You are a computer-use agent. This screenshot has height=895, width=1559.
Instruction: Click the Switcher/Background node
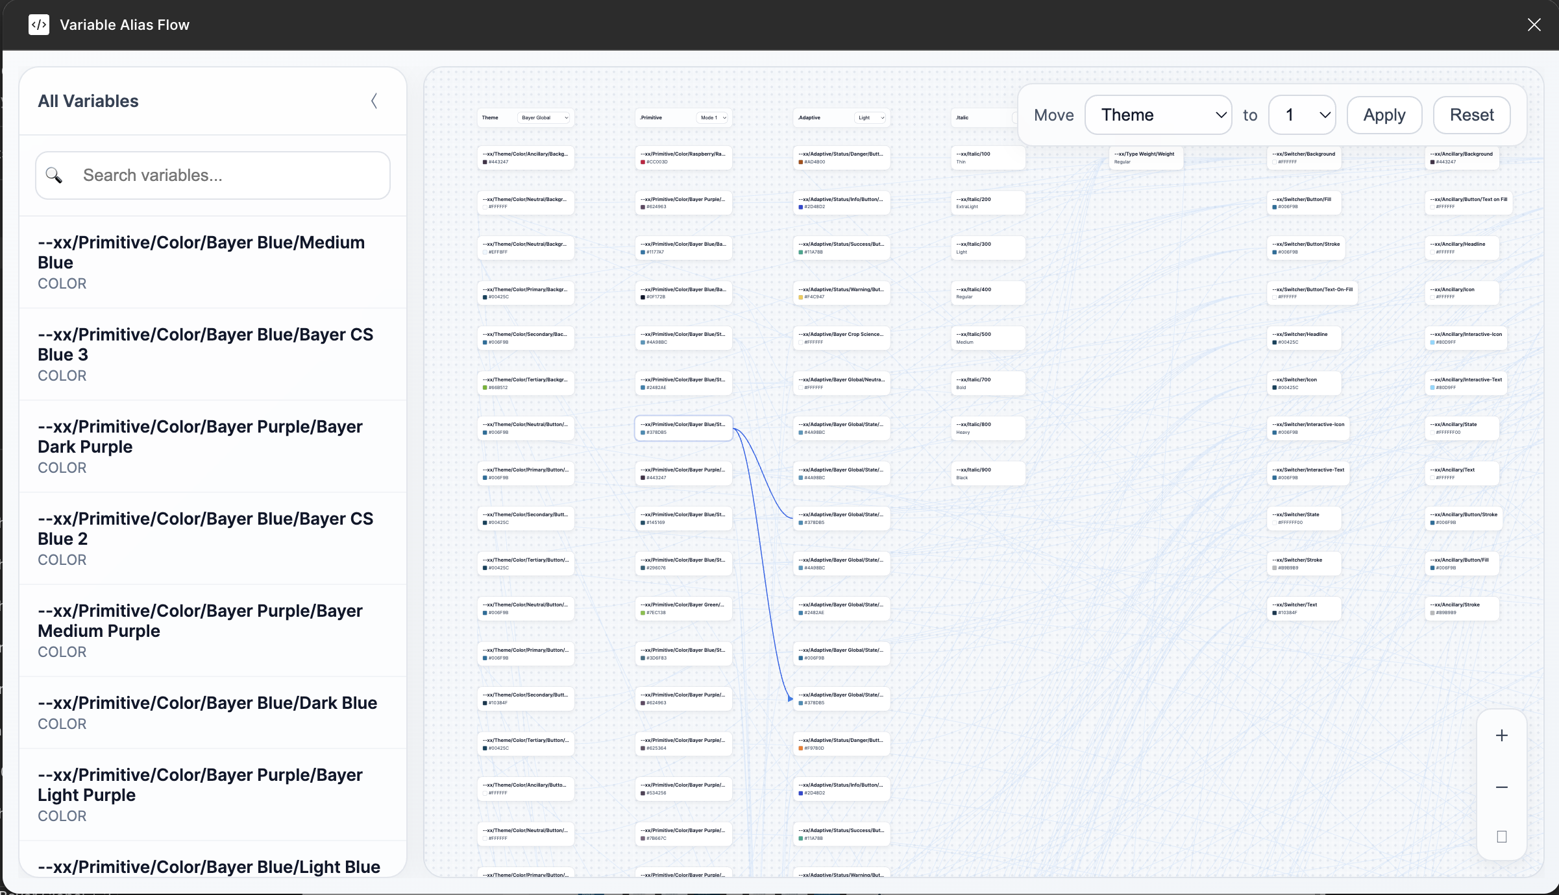pyautogui.click(x=1304, y=158)
